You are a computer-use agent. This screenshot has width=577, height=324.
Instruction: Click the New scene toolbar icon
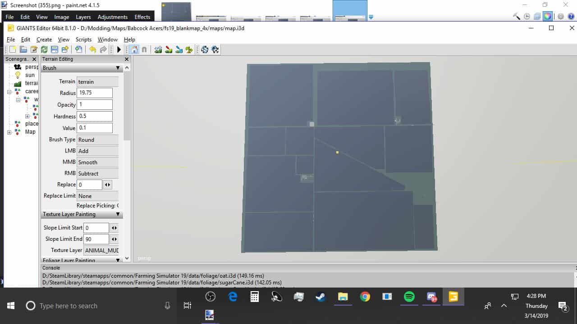pyautogui.click(x=13, y=49)
